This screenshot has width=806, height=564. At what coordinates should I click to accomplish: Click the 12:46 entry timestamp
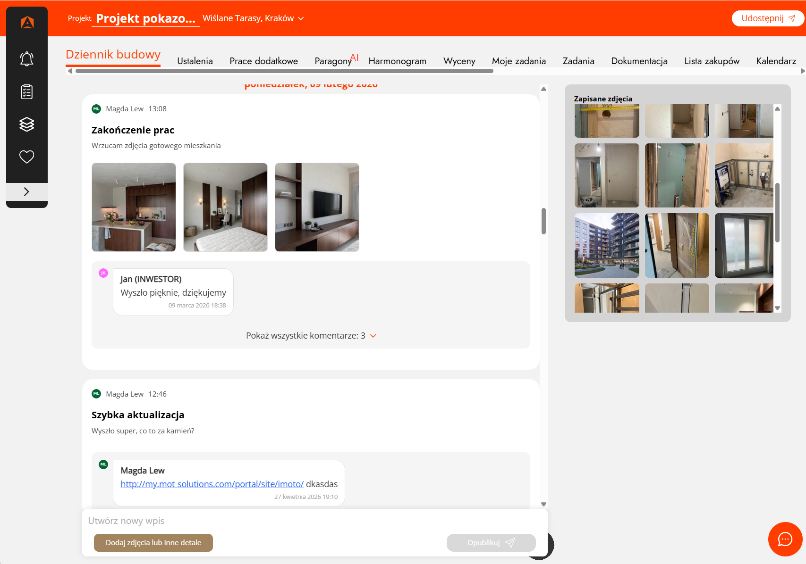point(157,394)
